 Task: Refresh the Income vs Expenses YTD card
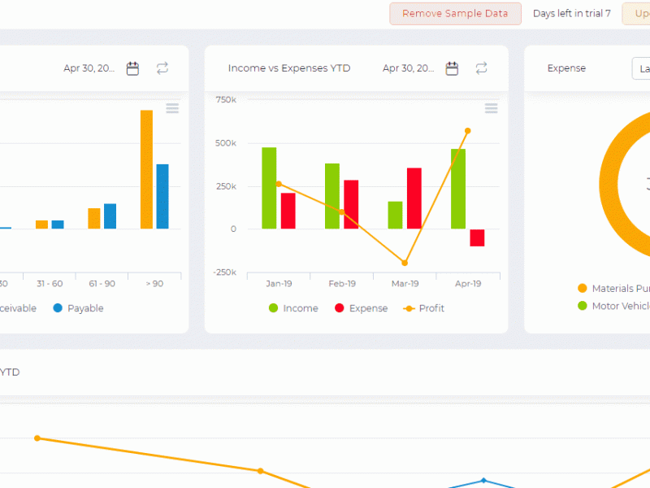pyautogui.click(x=481, y=68)
